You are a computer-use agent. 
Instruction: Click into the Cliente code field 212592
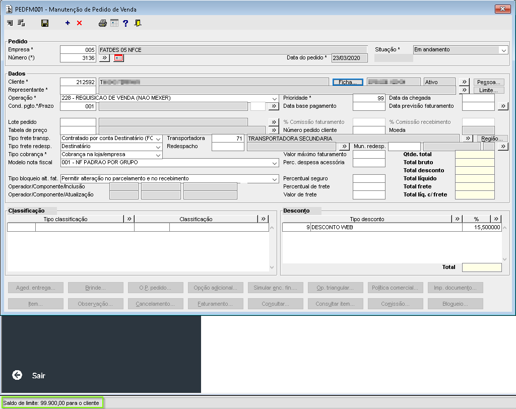(78, 82)
